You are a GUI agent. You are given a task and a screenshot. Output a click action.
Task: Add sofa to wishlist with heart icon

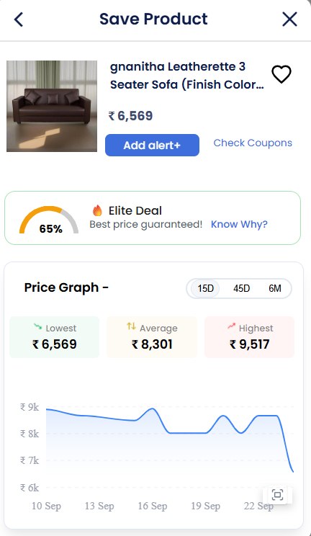coord(281,73)
